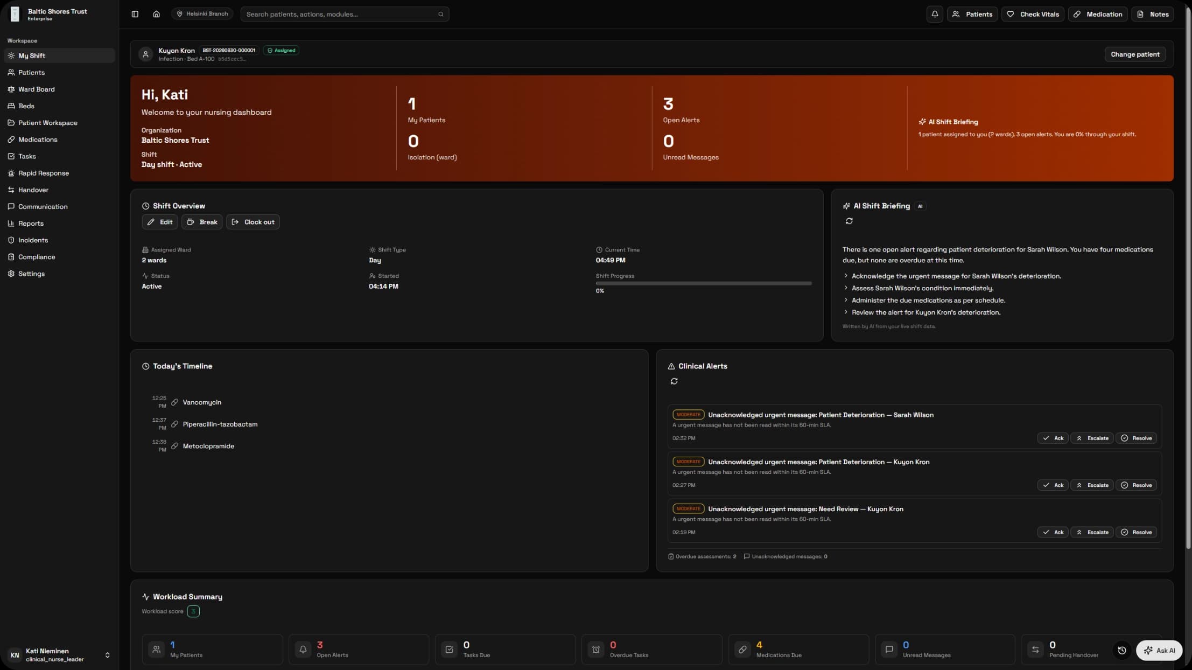Click the Vancomycin pill icon

click(174, 402)
